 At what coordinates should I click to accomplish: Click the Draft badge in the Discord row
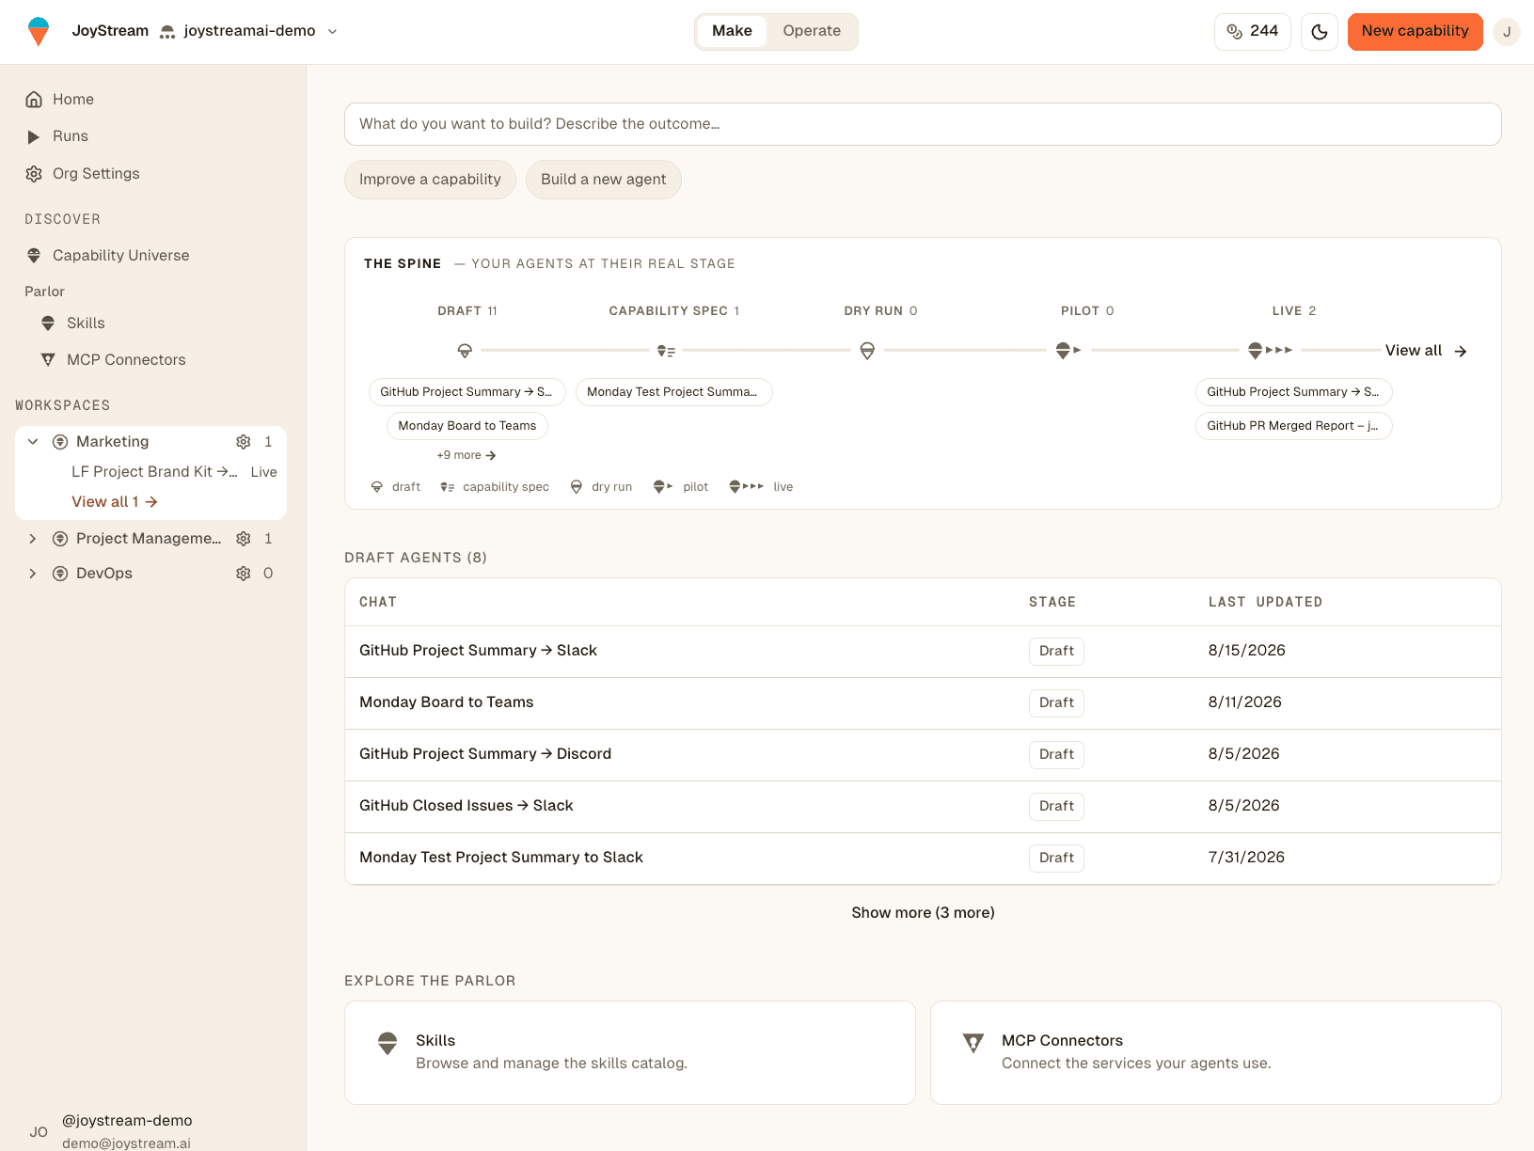click(1056, 755)
